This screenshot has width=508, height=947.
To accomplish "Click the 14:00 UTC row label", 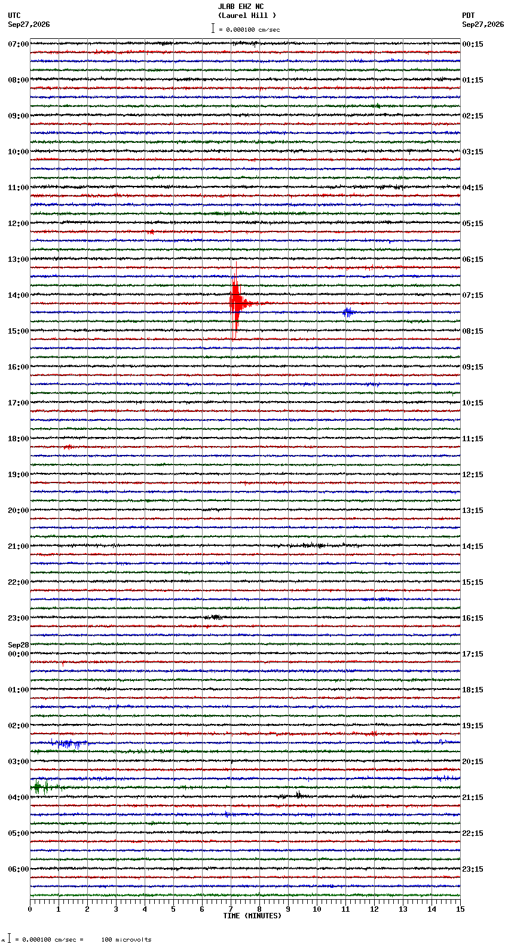I will pos(19,295).
